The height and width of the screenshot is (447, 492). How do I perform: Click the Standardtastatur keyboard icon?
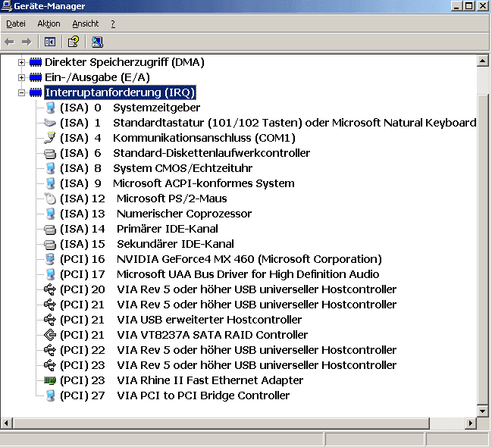click(50, 123)
